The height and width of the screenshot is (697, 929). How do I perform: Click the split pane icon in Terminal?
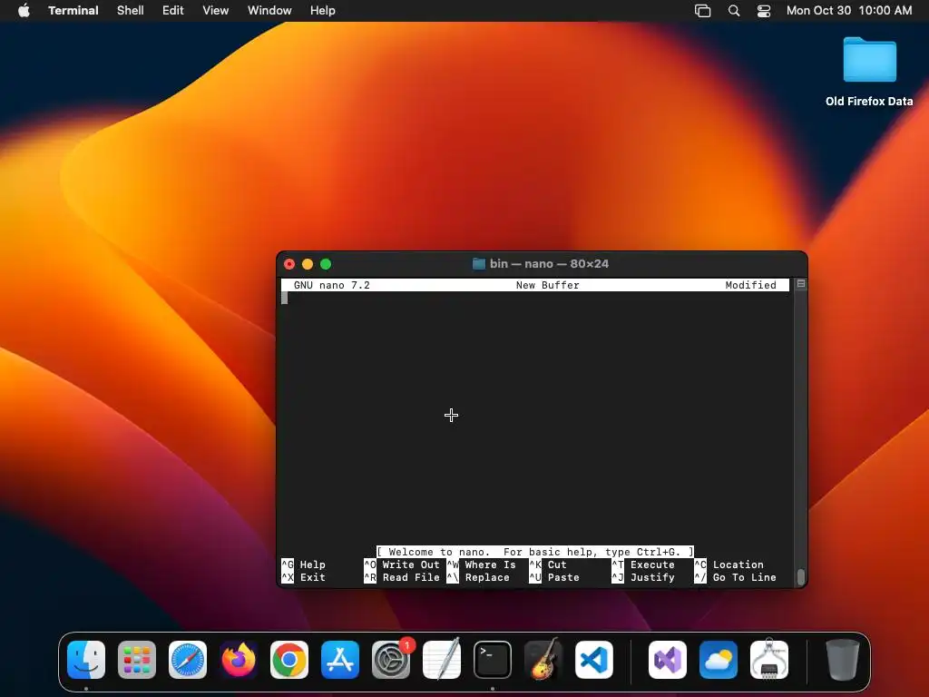pyautogui.click(x=800, y=284)
